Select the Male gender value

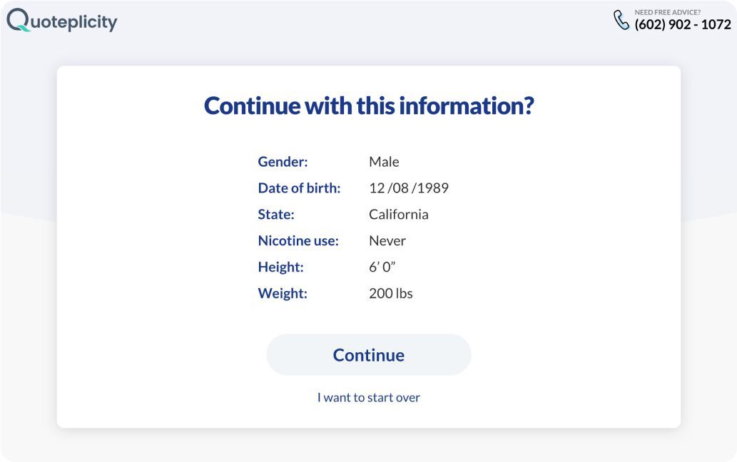pos(384,162)
